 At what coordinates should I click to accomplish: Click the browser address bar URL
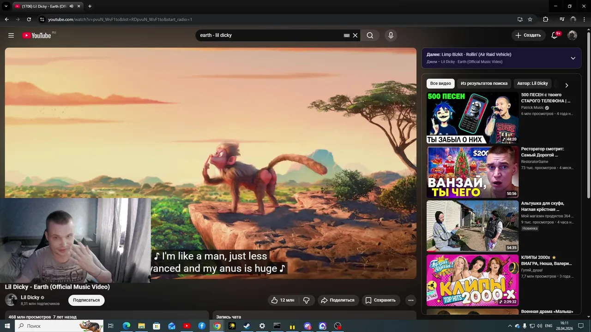tap(120, 19)
